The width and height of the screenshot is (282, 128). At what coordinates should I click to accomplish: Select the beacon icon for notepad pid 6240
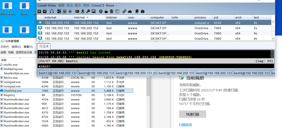pos(40,23)
